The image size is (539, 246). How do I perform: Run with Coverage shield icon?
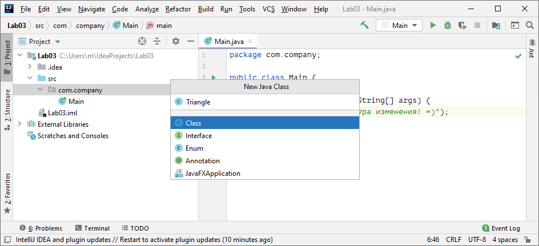462,26
